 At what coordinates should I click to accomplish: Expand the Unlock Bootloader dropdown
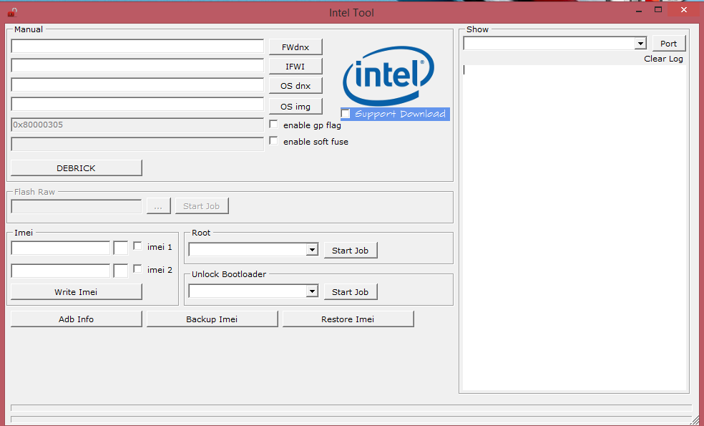[312, 291]
